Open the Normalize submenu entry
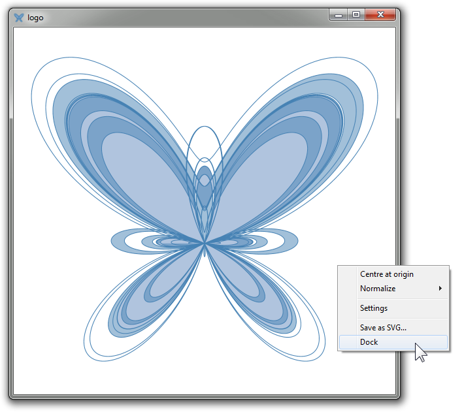Viewport: 464px width, 412px height. pyautogui.click(x=378, y=289)
